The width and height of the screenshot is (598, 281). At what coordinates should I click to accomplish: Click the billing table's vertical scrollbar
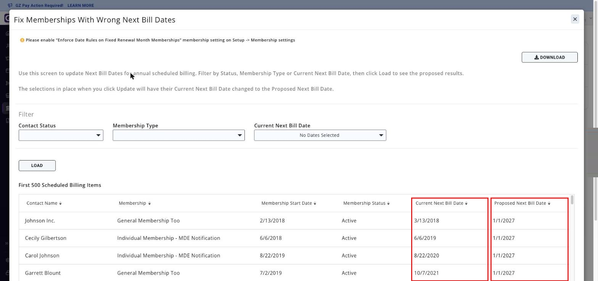[572, 201]
